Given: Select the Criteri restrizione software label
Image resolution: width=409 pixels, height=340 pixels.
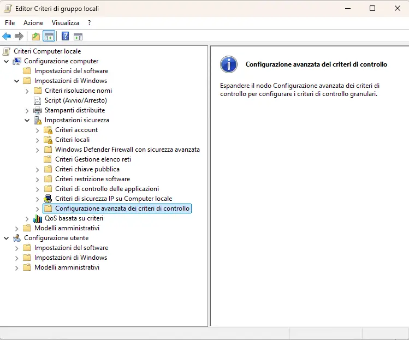Looking at the screenshot, I should 93,179.
